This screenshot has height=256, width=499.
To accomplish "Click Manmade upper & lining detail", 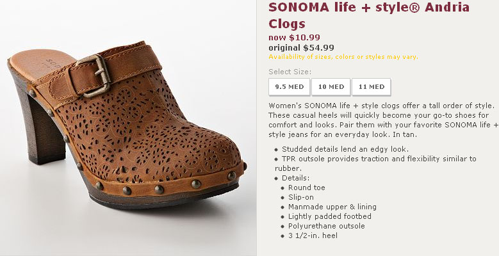I will point(332,207).
